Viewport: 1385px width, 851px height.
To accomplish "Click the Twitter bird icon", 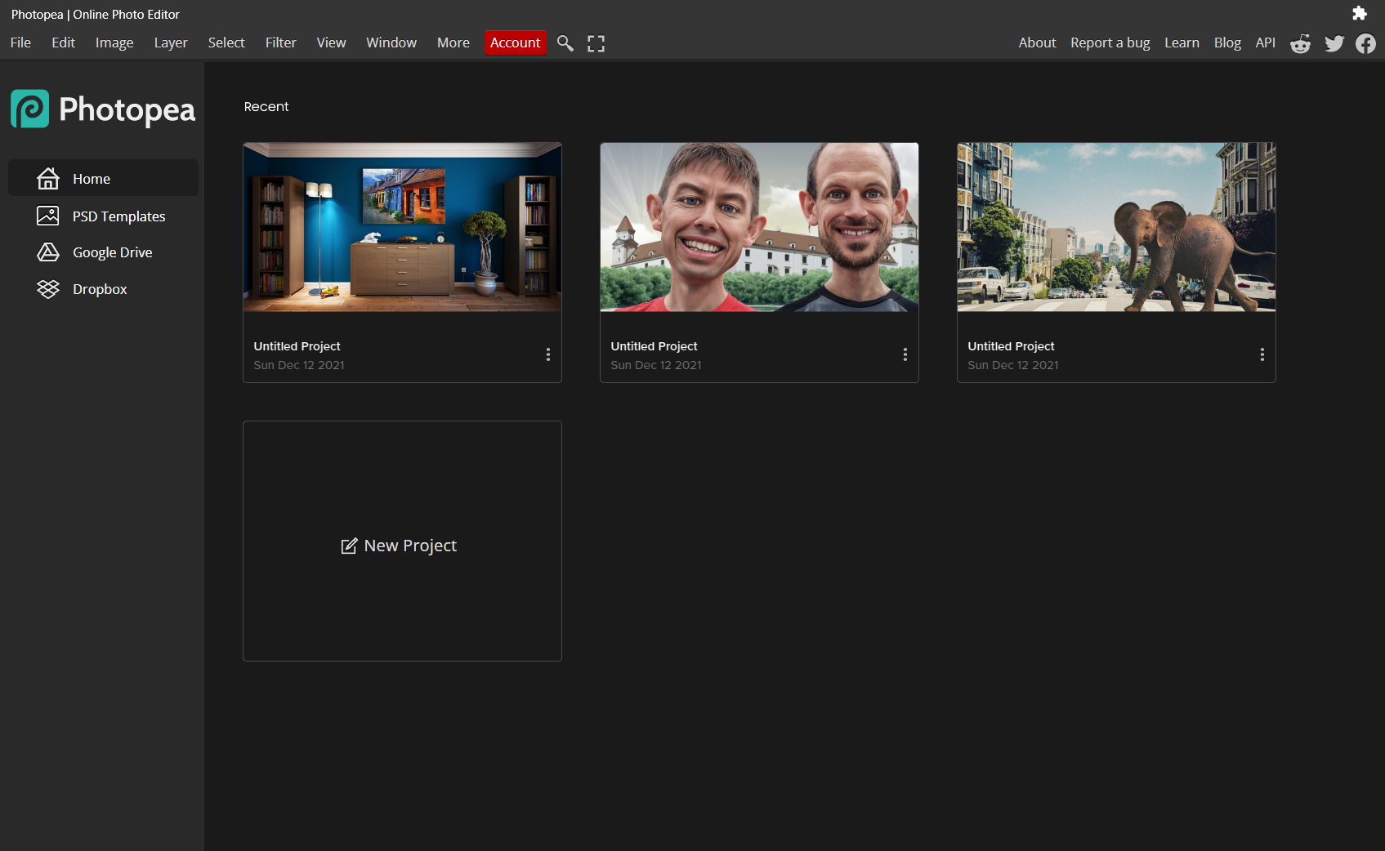I will click(1334, 43).
